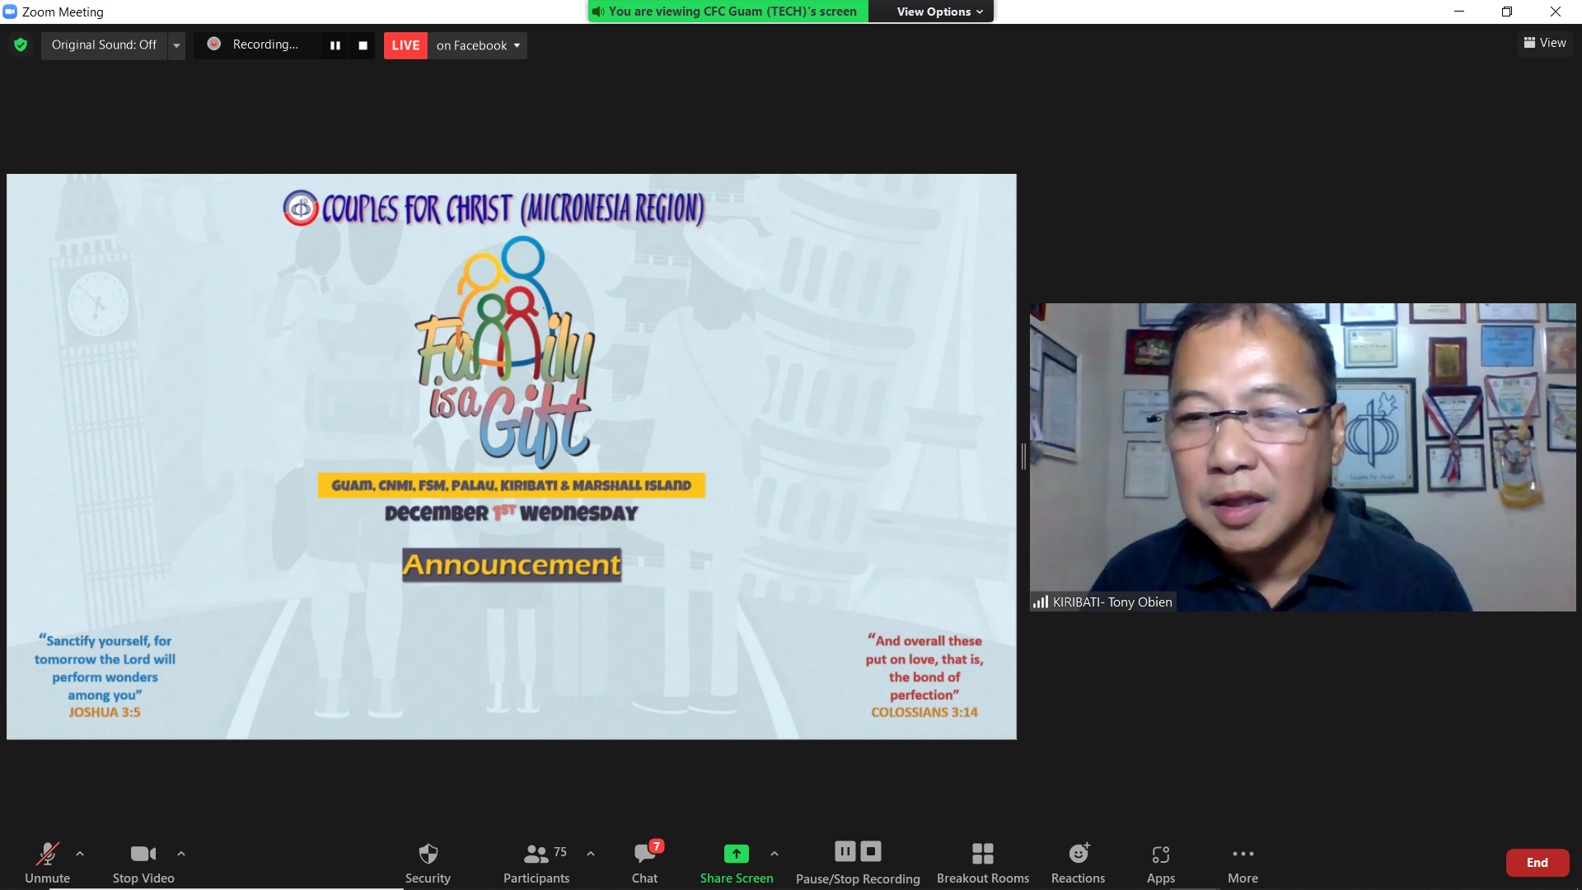
Task: Select Tony Obien's video tile
Action: tap(1303, 457)
